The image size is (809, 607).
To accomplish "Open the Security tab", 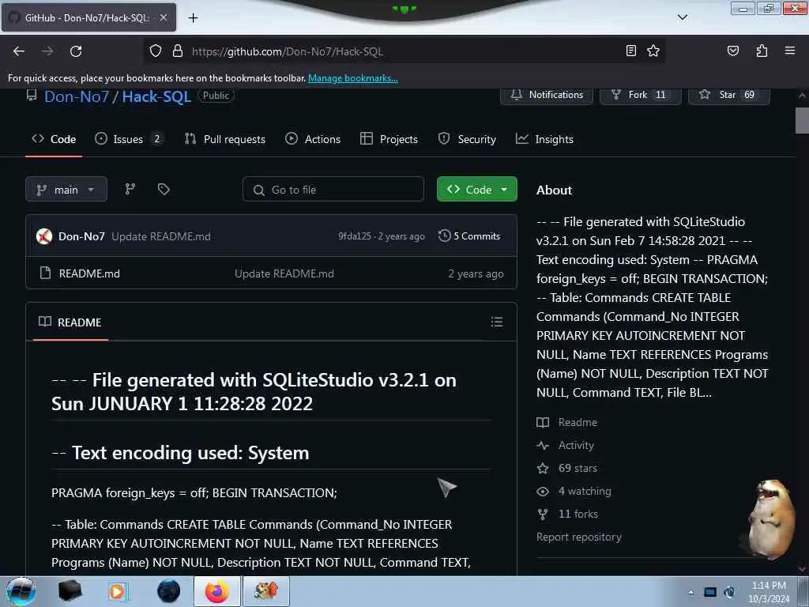I will [467, 139].
